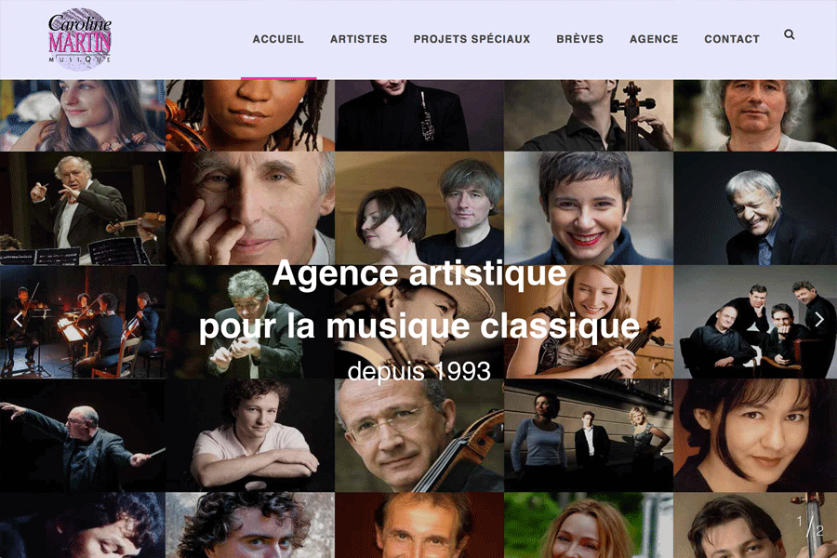Click the string quartet on stage photo
837x558 pixels.
click(x=83, y=322)
